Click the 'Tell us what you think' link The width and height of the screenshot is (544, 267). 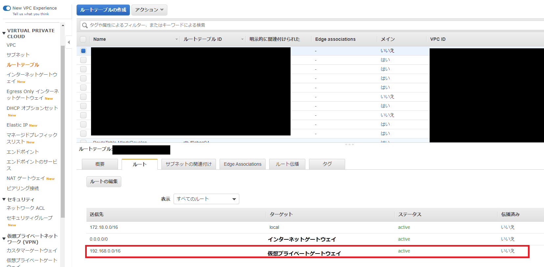[31, 14]
